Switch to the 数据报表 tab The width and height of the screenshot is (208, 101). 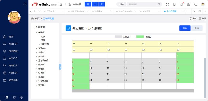(x=99, y=11)
